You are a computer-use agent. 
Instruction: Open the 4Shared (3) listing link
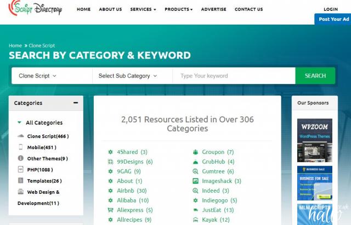(x=132, y=152)
